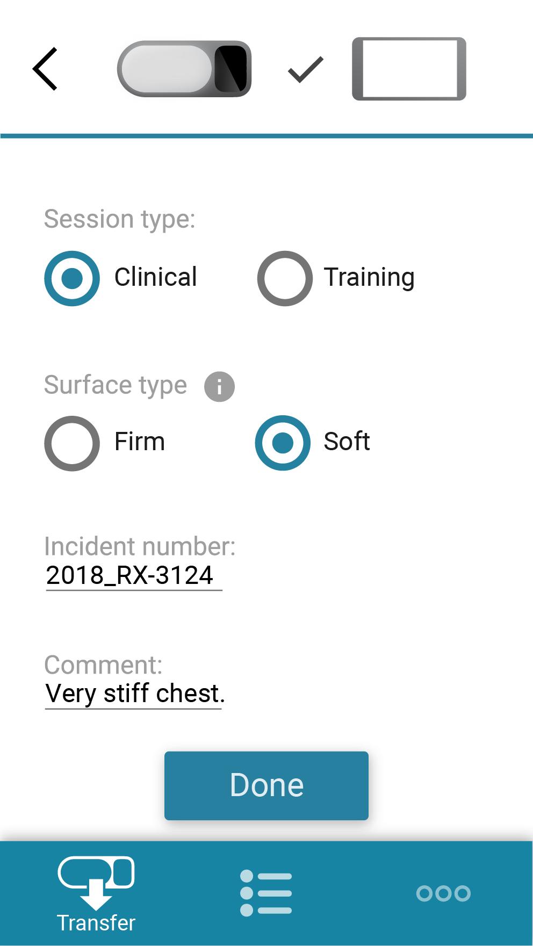Tap the CPR meter device icon
This screenshot has width=533, height=946.
pos(184,69)
